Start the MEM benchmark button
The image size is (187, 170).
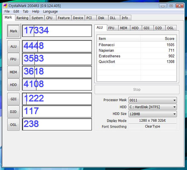pos(13,72)
